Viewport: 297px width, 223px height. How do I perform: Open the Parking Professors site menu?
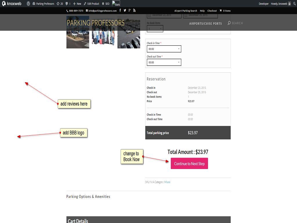(43, 3)
